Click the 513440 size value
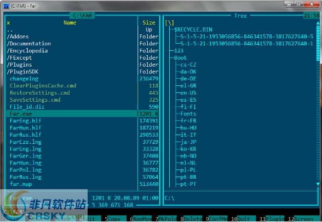Image resolution: width=322 pixels, height=222 pixels. click(x=149, y=184)
